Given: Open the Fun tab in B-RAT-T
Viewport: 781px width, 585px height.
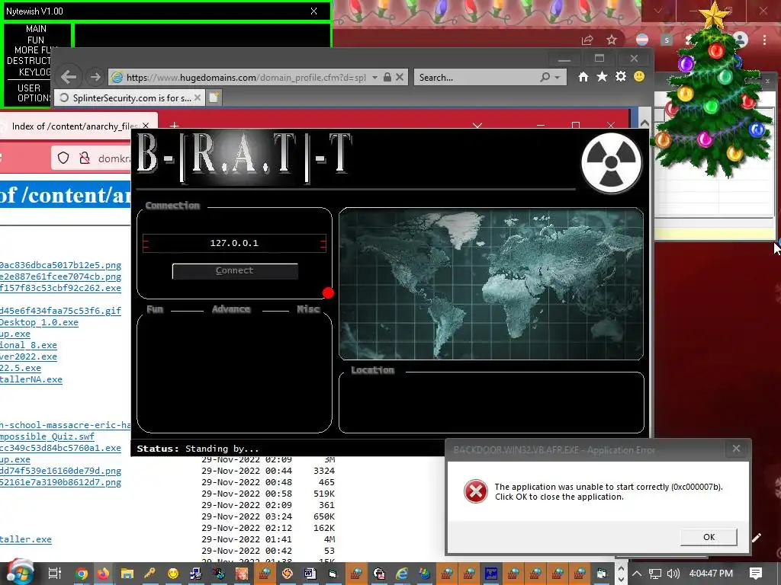Looking at the screenshot, I should pyautogui.click(x=155, y=309).
